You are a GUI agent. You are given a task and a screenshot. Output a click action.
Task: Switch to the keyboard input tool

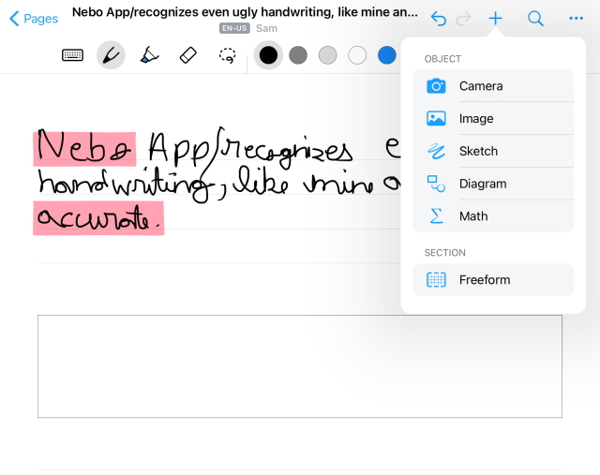[72, 55]
